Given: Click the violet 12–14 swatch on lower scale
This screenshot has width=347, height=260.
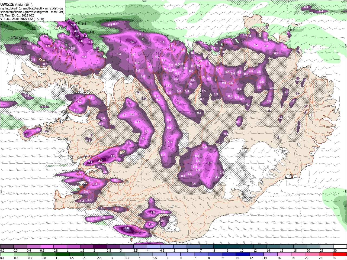Looking at the screenshot, I should (x=257, y=254).
